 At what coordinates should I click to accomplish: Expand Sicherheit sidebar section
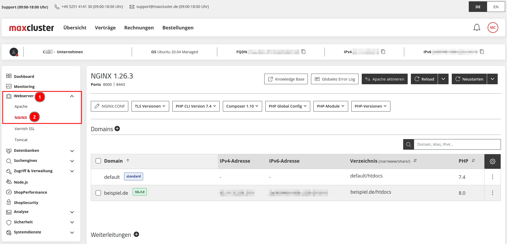point(72,222)
